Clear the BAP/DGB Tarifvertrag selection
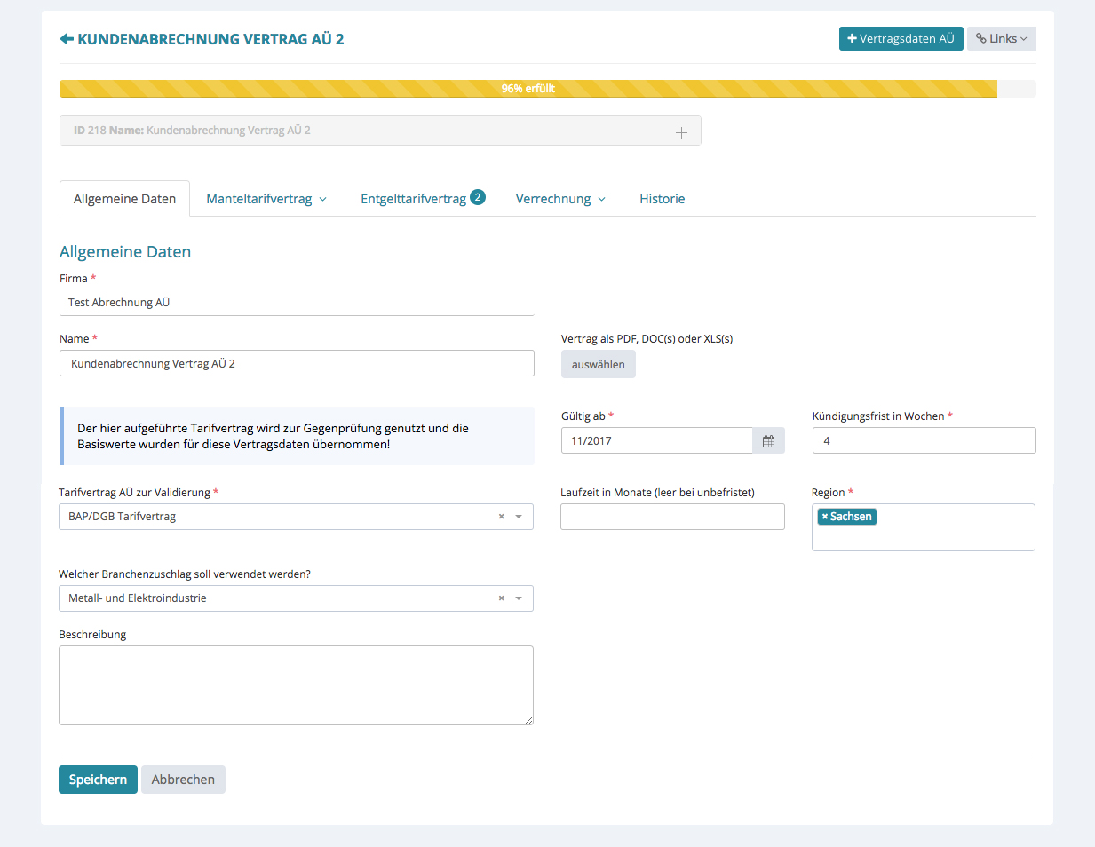This screenshot has height=847, width=1095. click(501, 517)
